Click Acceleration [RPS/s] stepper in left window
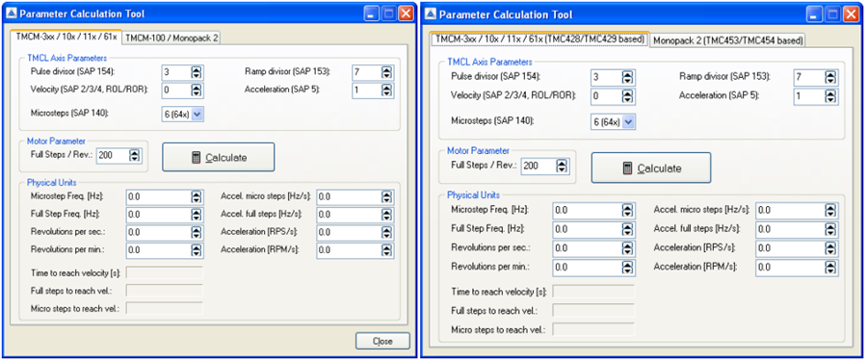The height and width of the screenshot is (361, 867). coord(386,233)
